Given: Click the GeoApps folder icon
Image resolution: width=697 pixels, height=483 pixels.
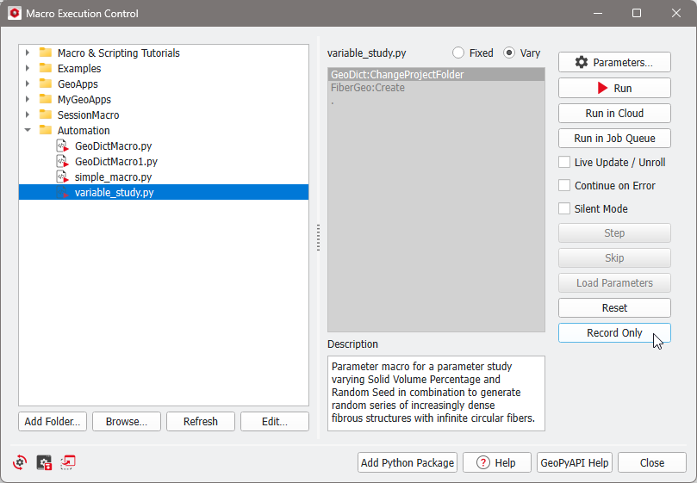Looking at the screenshot, I should point(46,84).
